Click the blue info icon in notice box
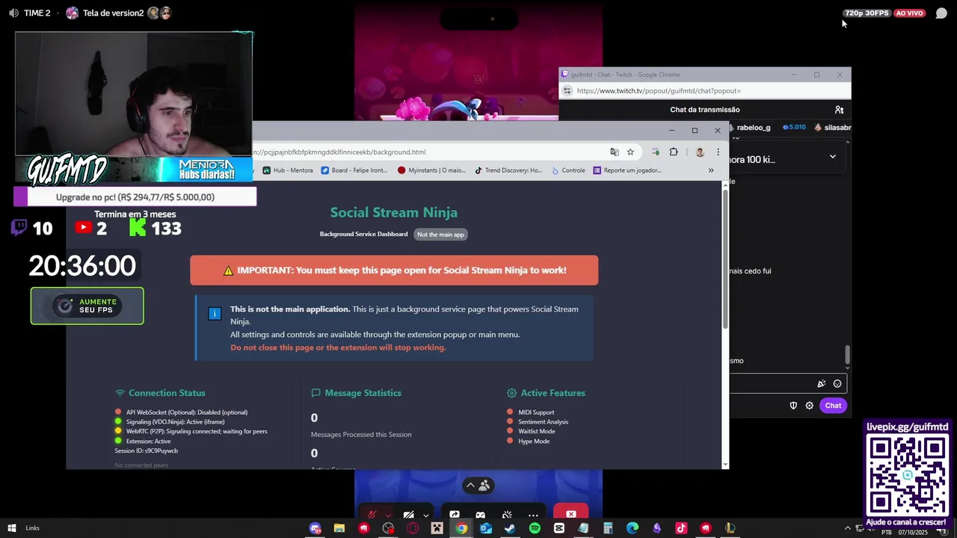Screen dimensions: 957x538 (x=215, y=313)
